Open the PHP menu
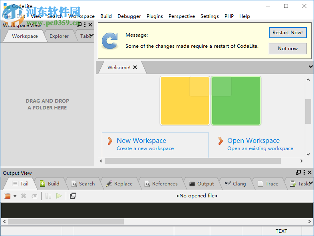This screenshot has height=236, width=314. (x=229, y=16)
